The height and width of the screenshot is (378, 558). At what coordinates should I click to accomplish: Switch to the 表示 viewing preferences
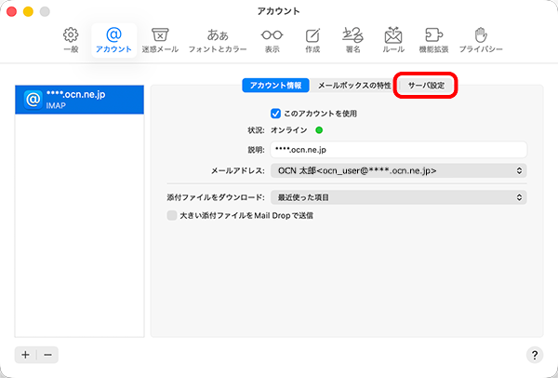(x=272, y=38)
